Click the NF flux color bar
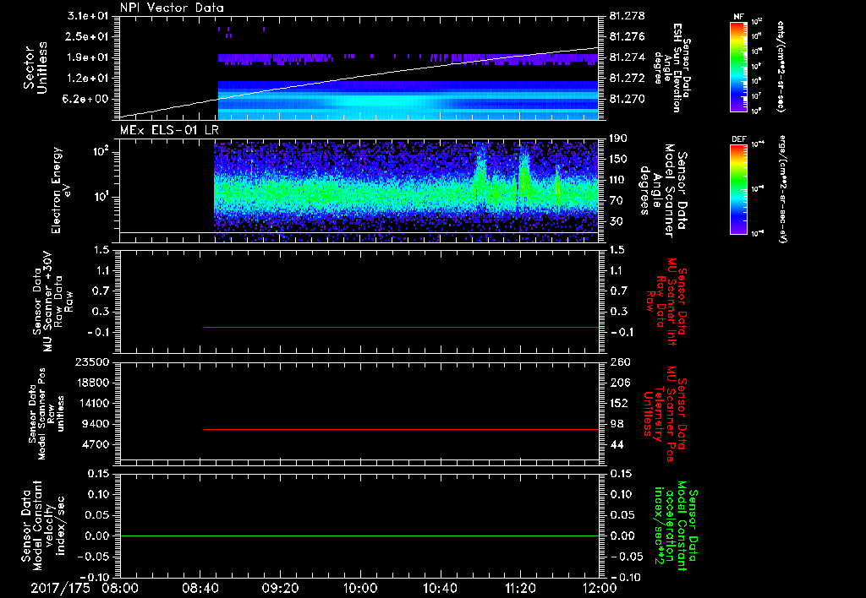The height and width of the screenshot is (598, 866). pyautogui.click(x=739, y=66)
